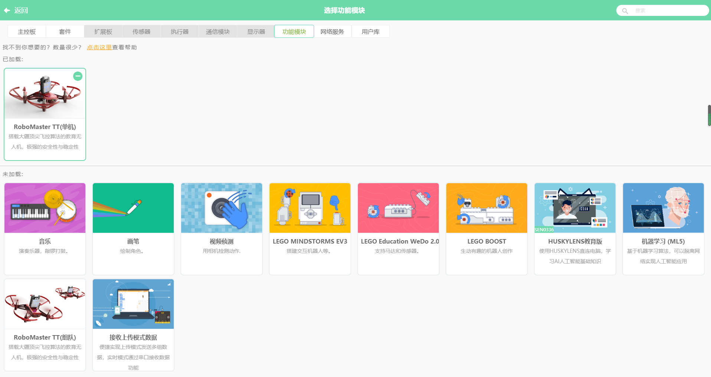Click the 返回 back button
Screen dimensions: 711x377
coord(16,10)
